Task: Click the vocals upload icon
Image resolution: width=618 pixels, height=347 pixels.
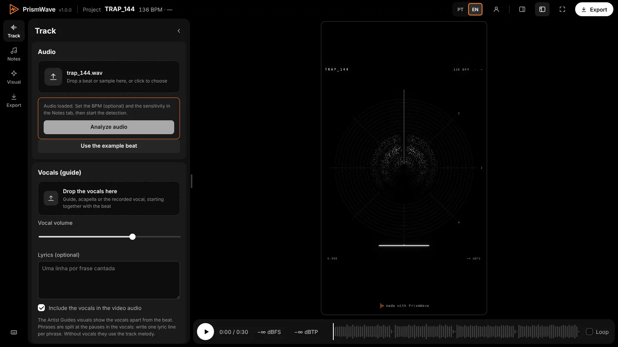Action: pyautogui.click(x=51, y=198)
